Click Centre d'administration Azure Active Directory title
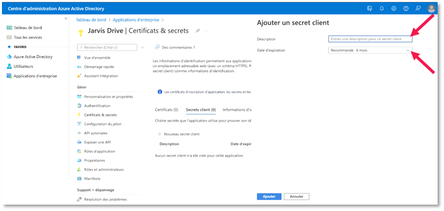The image size is (444, 211). tap(56, 9)
